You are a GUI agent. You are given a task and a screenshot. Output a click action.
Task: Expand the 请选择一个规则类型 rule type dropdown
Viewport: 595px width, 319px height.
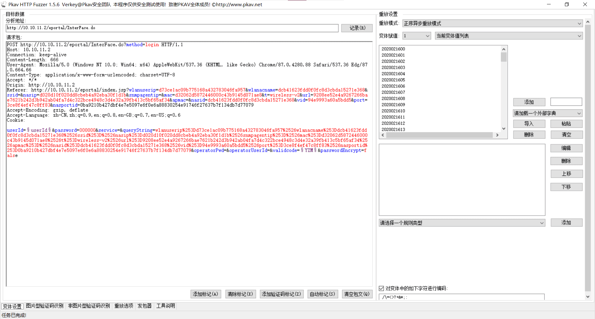click(x=462, y=223)
